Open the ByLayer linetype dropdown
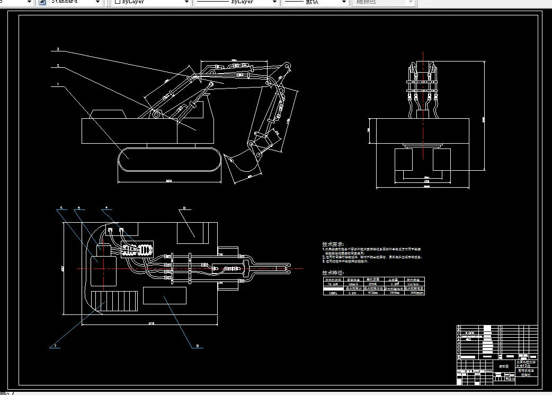552x395 pixels. tap(236, 2)
